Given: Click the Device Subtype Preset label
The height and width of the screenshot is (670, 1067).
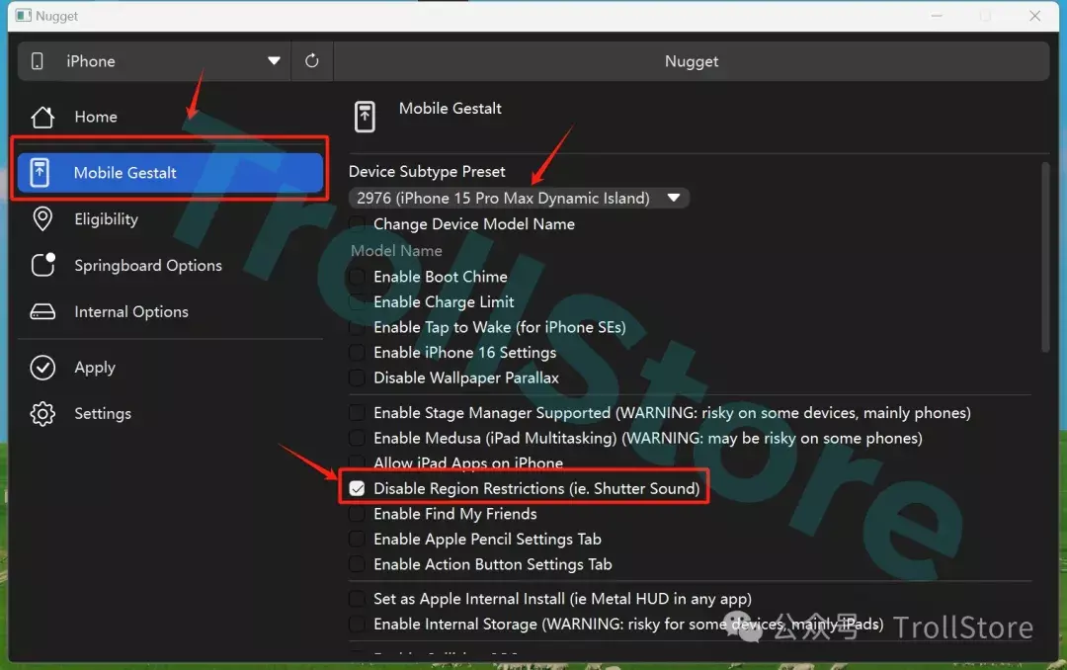Looking at the screenshot, I should pos(428,172).
